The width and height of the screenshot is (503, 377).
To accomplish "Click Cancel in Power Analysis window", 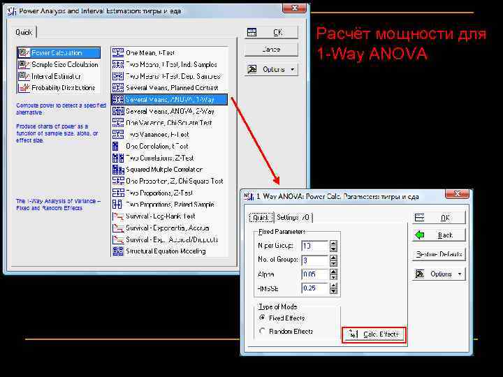I will click(271, 50).
